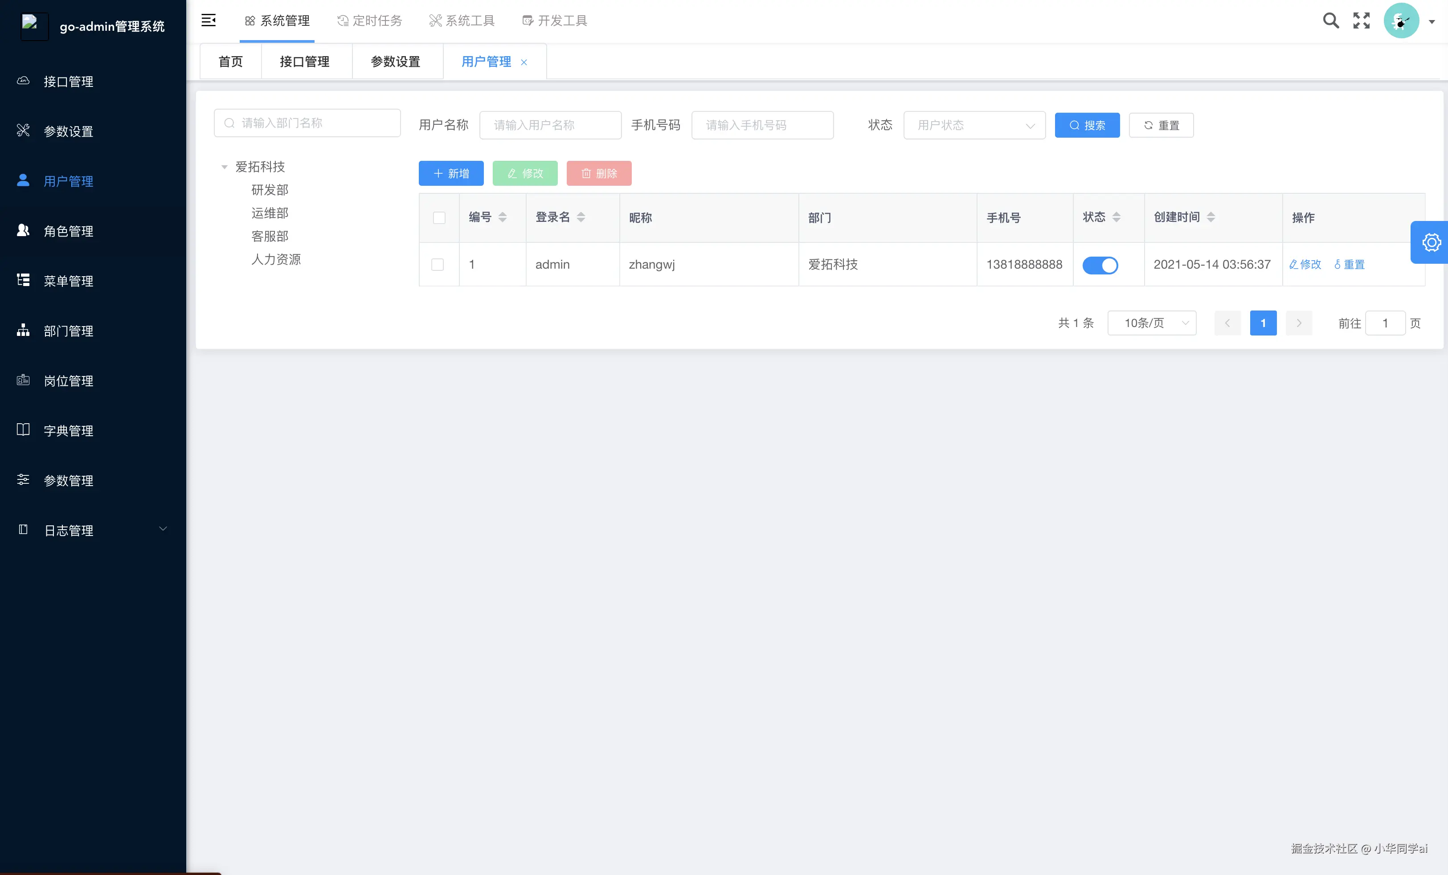Click the user avatar in the top right
This screenshot has height=875, width=1448.
pyautogui.click(x=1401, y=20)
